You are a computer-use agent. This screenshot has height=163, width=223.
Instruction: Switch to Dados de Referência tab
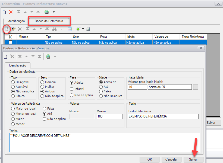coord(49,21)
